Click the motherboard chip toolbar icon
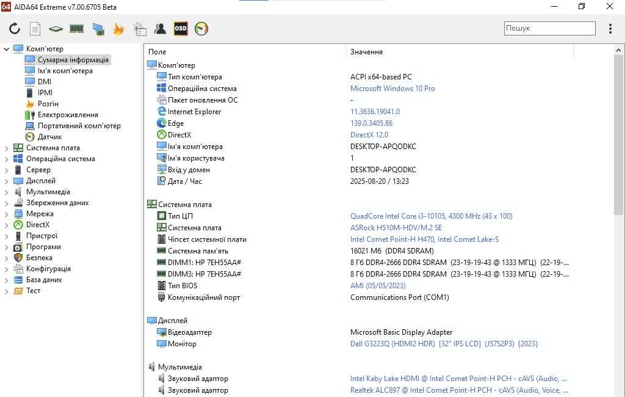This screenshot has width=625, height=397. tap(56, 29)
